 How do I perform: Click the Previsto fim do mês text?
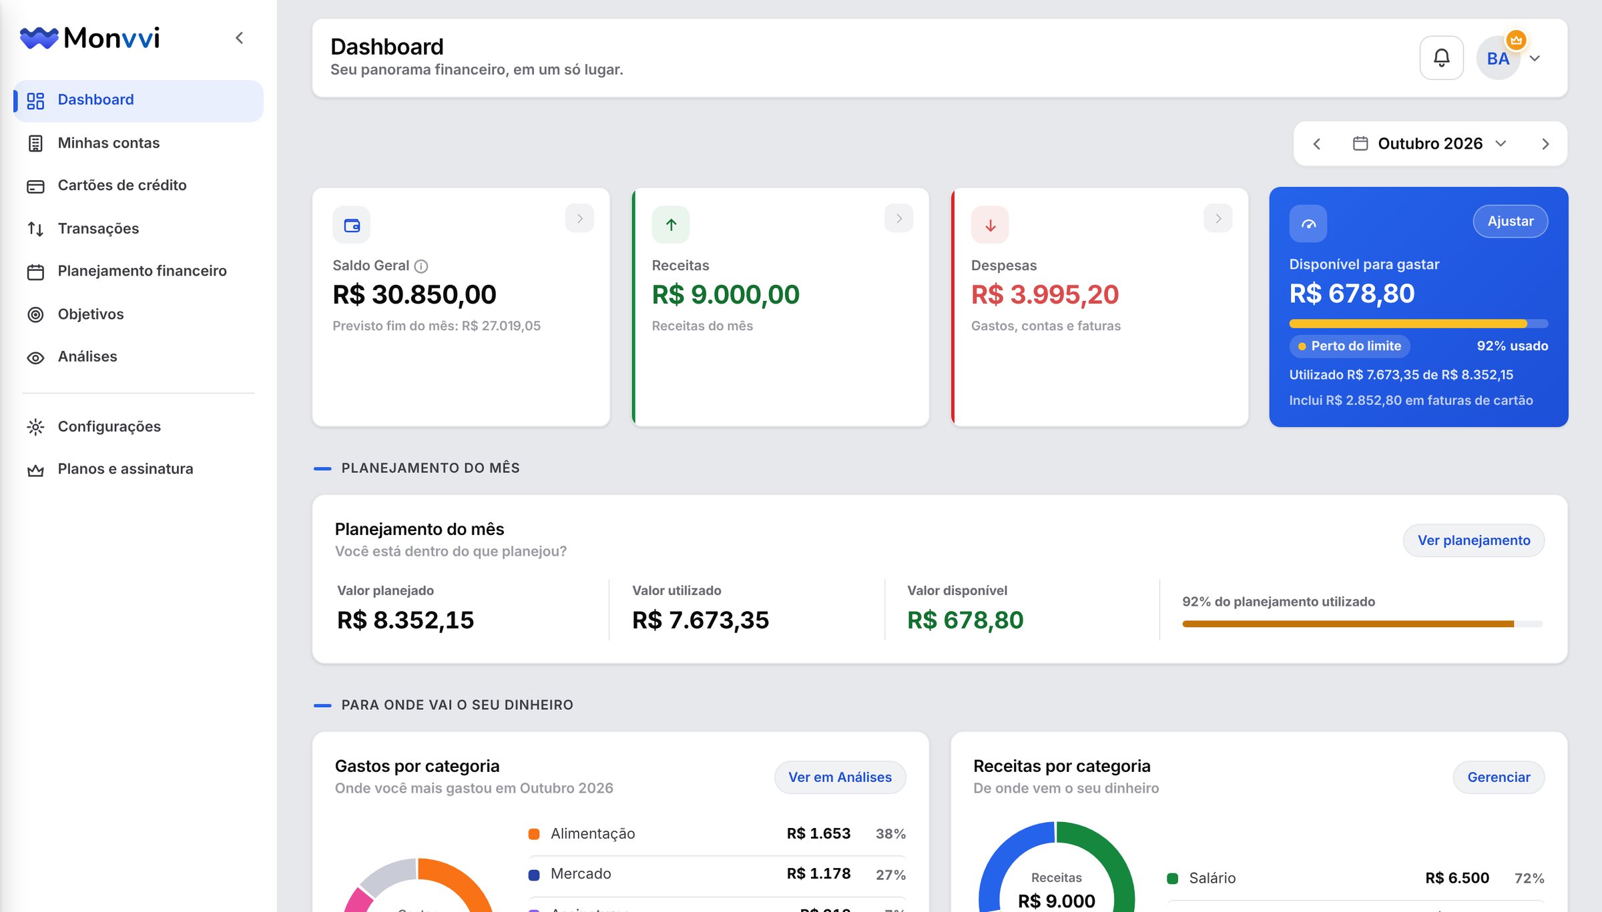coord(437,326)
